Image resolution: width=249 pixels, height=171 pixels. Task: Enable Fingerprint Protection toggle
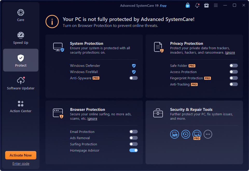[x=234, y=78]
